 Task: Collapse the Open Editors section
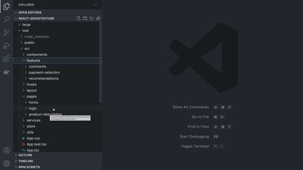pos(57,13)
